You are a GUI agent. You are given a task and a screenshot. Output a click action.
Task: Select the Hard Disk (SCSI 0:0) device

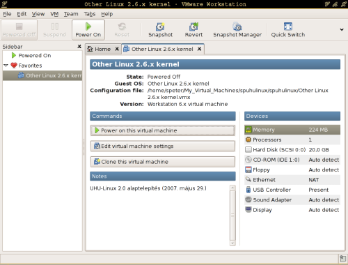coord(292,150)
